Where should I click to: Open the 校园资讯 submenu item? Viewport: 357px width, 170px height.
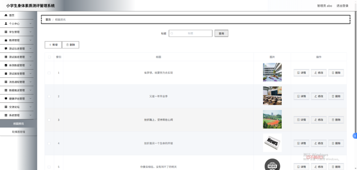(x=19, y=124)
